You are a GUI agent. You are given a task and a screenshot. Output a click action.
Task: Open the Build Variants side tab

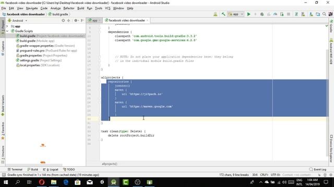(x=3, y=105)
